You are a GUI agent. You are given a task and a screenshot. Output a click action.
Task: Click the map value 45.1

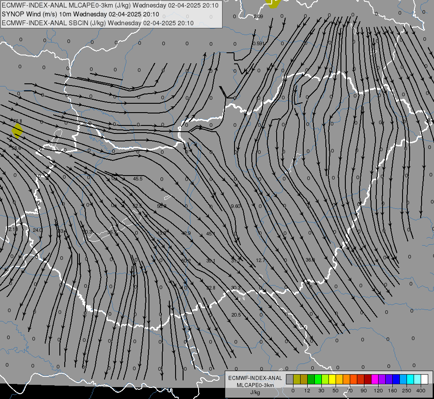point(211,234)
